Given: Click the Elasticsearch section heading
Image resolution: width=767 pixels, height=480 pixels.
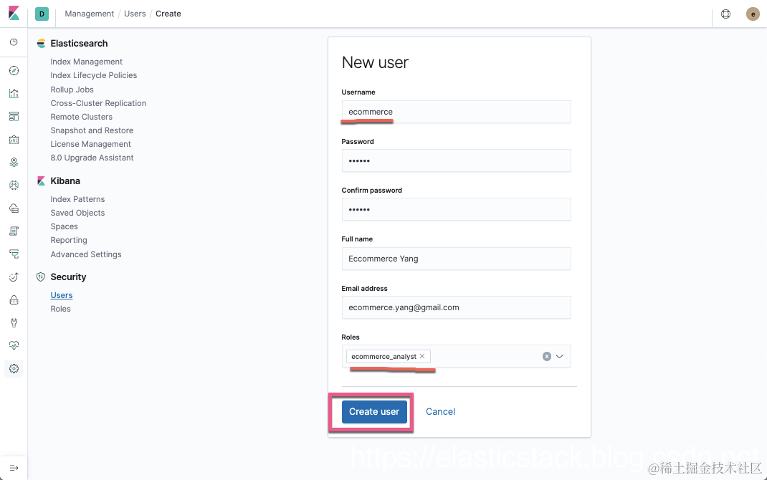Looking at the screenshot, I should tap(79, 44).
